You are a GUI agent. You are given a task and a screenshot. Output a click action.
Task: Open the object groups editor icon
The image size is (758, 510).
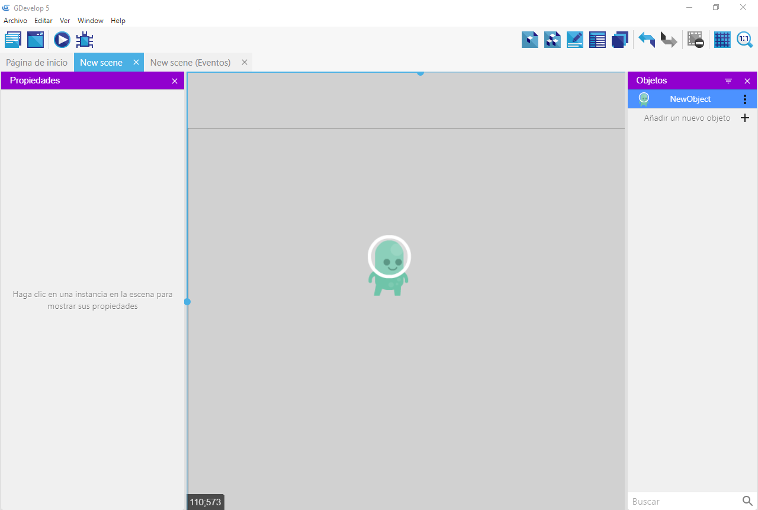tap(553, 40)
